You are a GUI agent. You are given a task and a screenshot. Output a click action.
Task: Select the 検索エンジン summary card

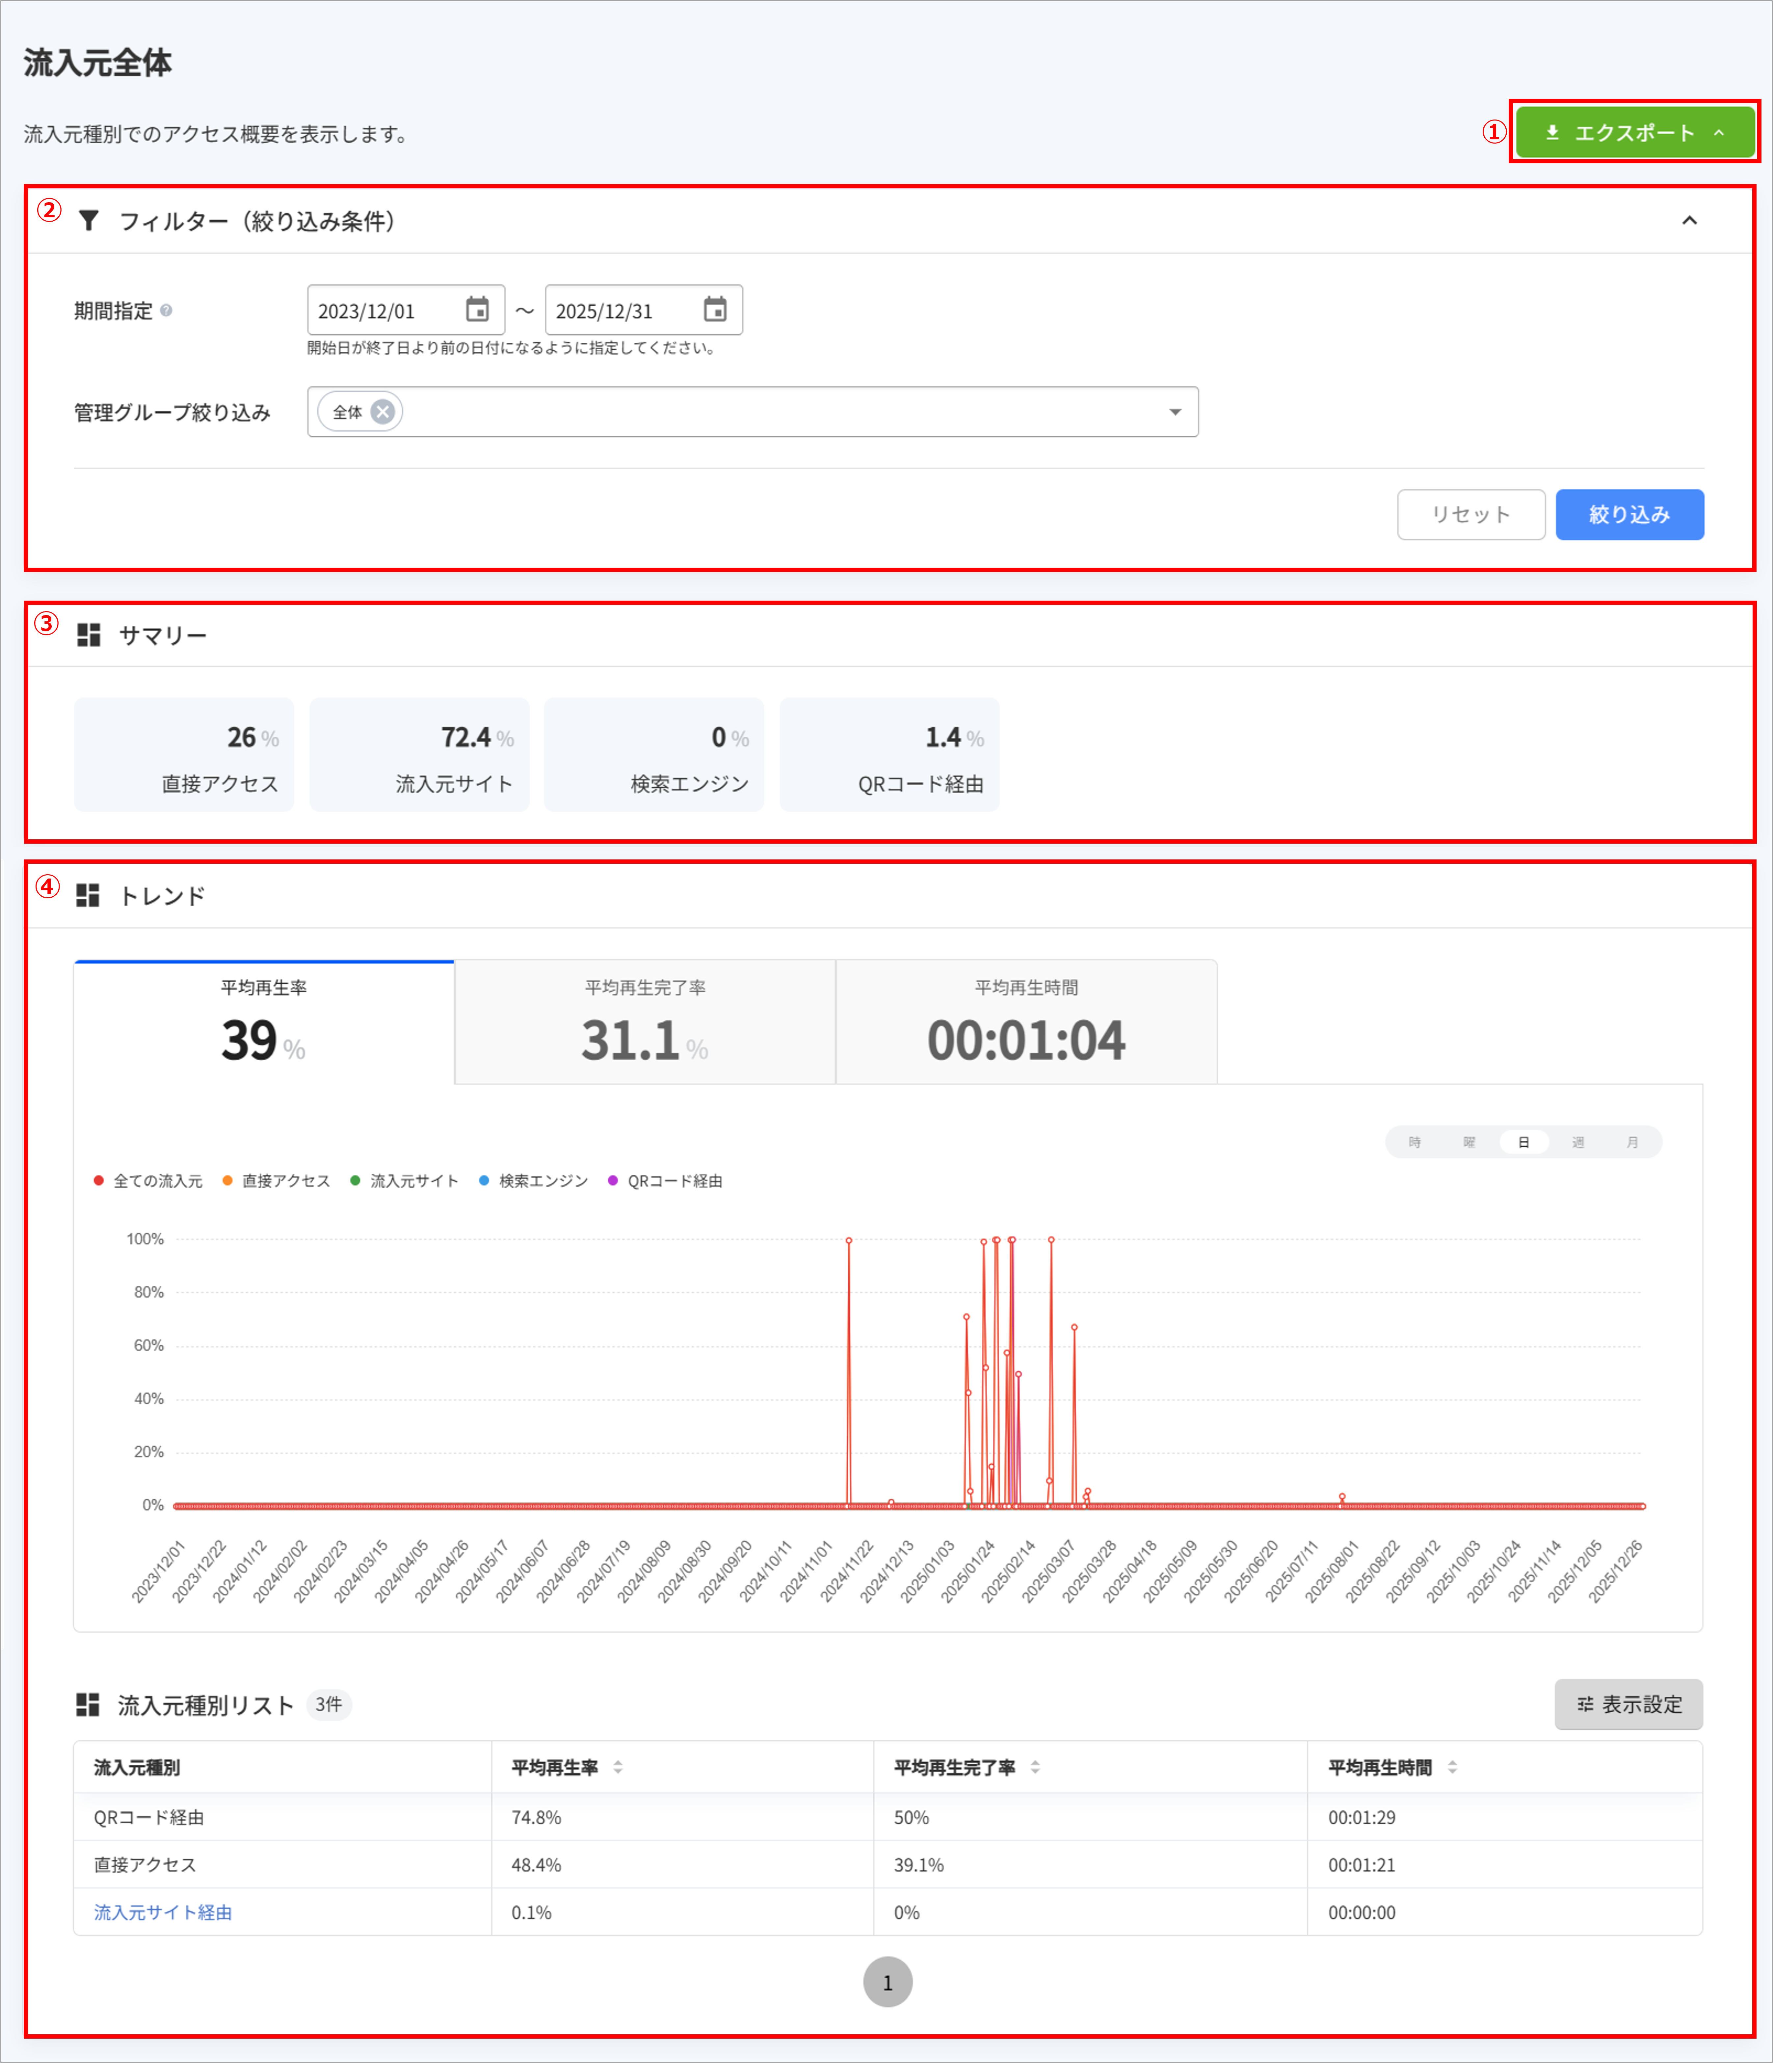[654, 755]
